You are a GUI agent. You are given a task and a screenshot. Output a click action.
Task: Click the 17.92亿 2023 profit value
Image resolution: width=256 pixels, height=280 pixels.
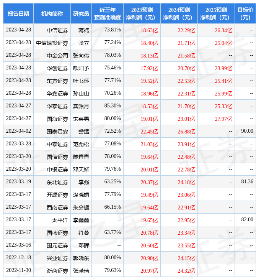[149, 68]
